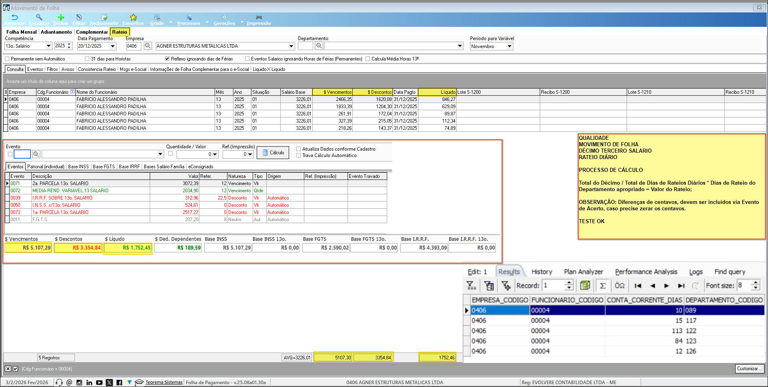
Task: Go to last record in Results navigation
Action: click(x=681, y=286)
